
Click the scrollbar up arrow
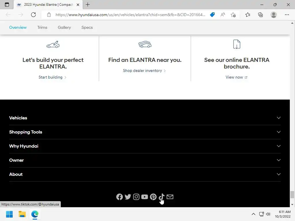(292, 23)
